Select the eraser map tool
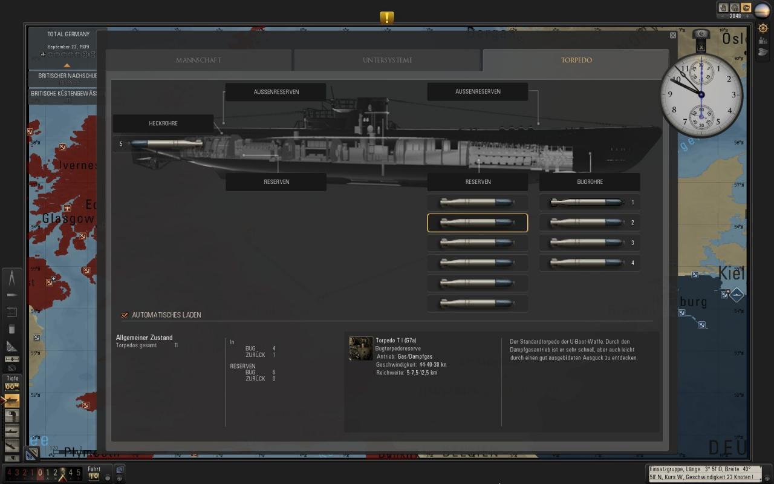The width and height of the screenshot is (774, 484). [x=11, y=330]
